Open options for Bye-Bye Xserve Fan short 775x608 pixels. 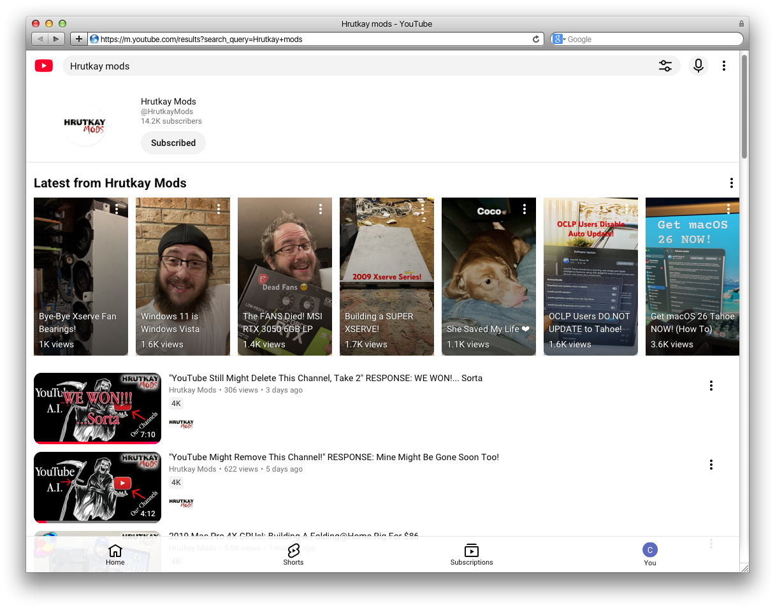(117, 209)
